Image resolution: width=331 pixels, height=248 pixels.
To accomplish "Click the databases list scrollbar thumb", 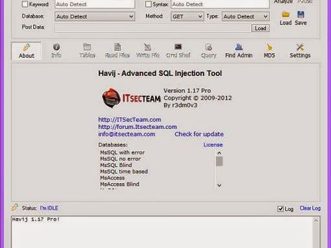I will pos(219,161).
